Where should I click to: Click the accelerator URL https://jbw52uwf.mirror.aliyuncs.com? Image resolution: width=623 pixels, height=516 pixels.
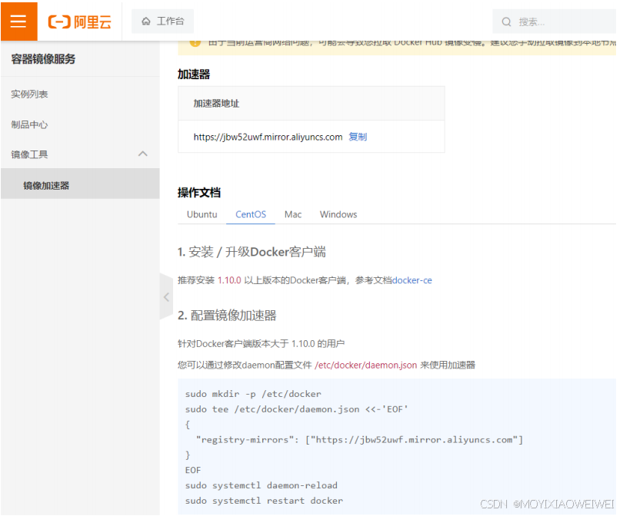(268, 137)
